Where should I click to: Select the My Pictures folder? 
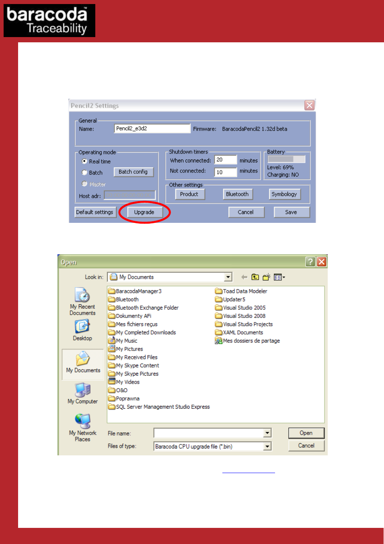pos(126,349)
